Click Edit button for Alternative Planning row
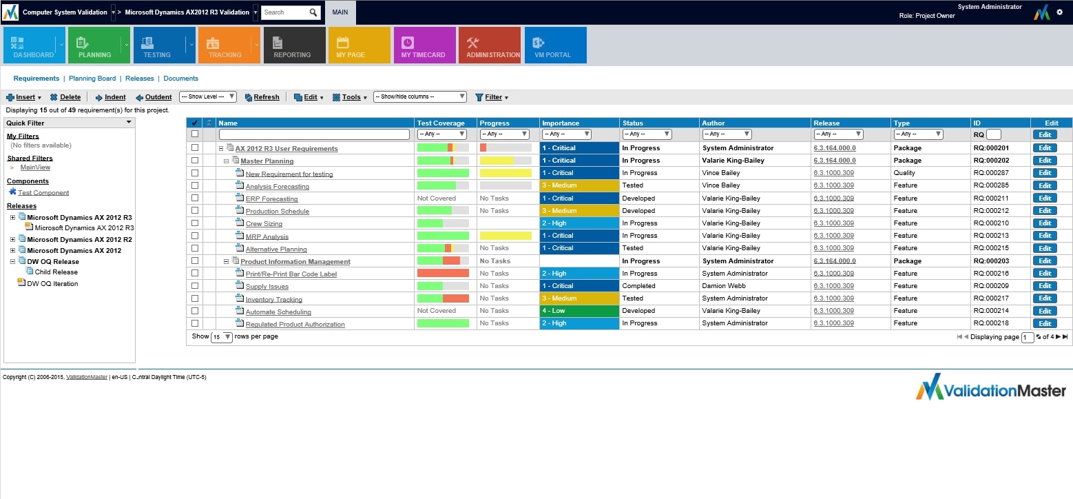The image size is (1073, 499). click(x=1045, y=248)
